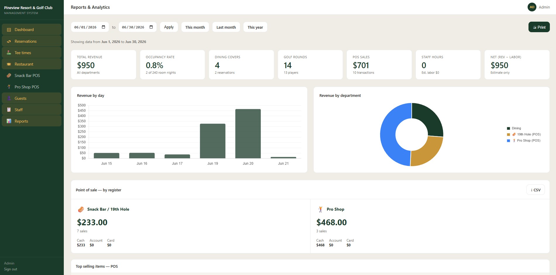Click the Restaurant plate icon in the sidebar
556x275 pixels.
[x=9, y=64]
